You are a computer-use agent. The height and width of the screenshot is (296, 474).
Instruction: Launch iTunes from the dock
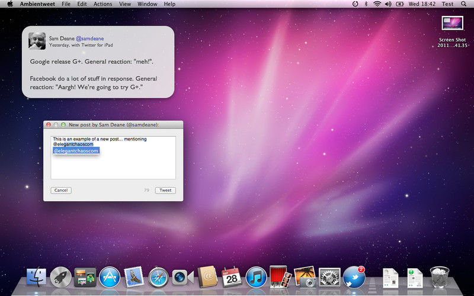[x=256, y=277]
